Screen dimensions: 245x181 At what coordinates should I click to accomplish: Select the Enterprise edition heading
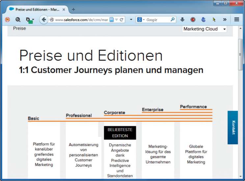coord(153,110)
